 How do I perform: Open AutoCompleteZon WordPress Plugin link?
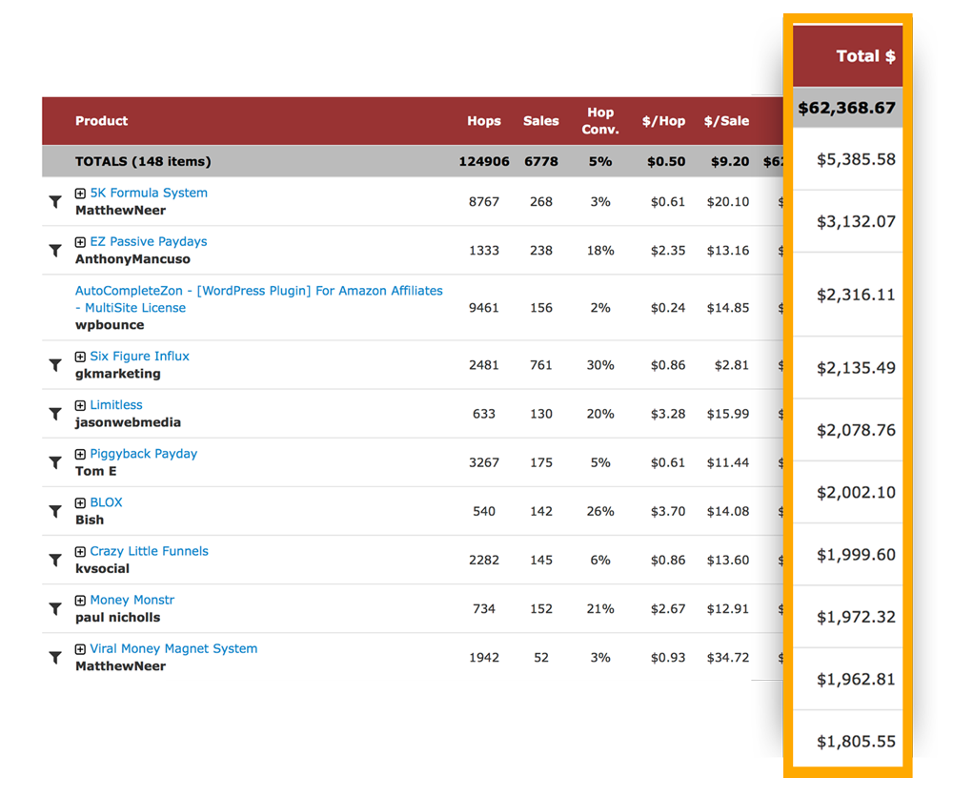tap(259, 299)
